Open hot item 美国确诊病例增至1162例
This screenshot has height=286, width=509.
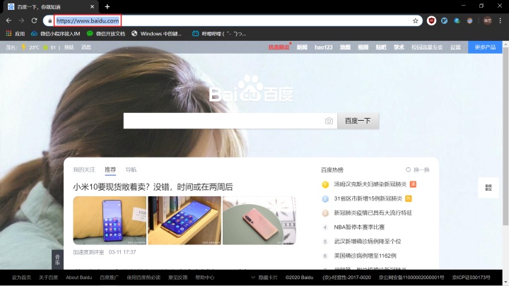(365, 256)
